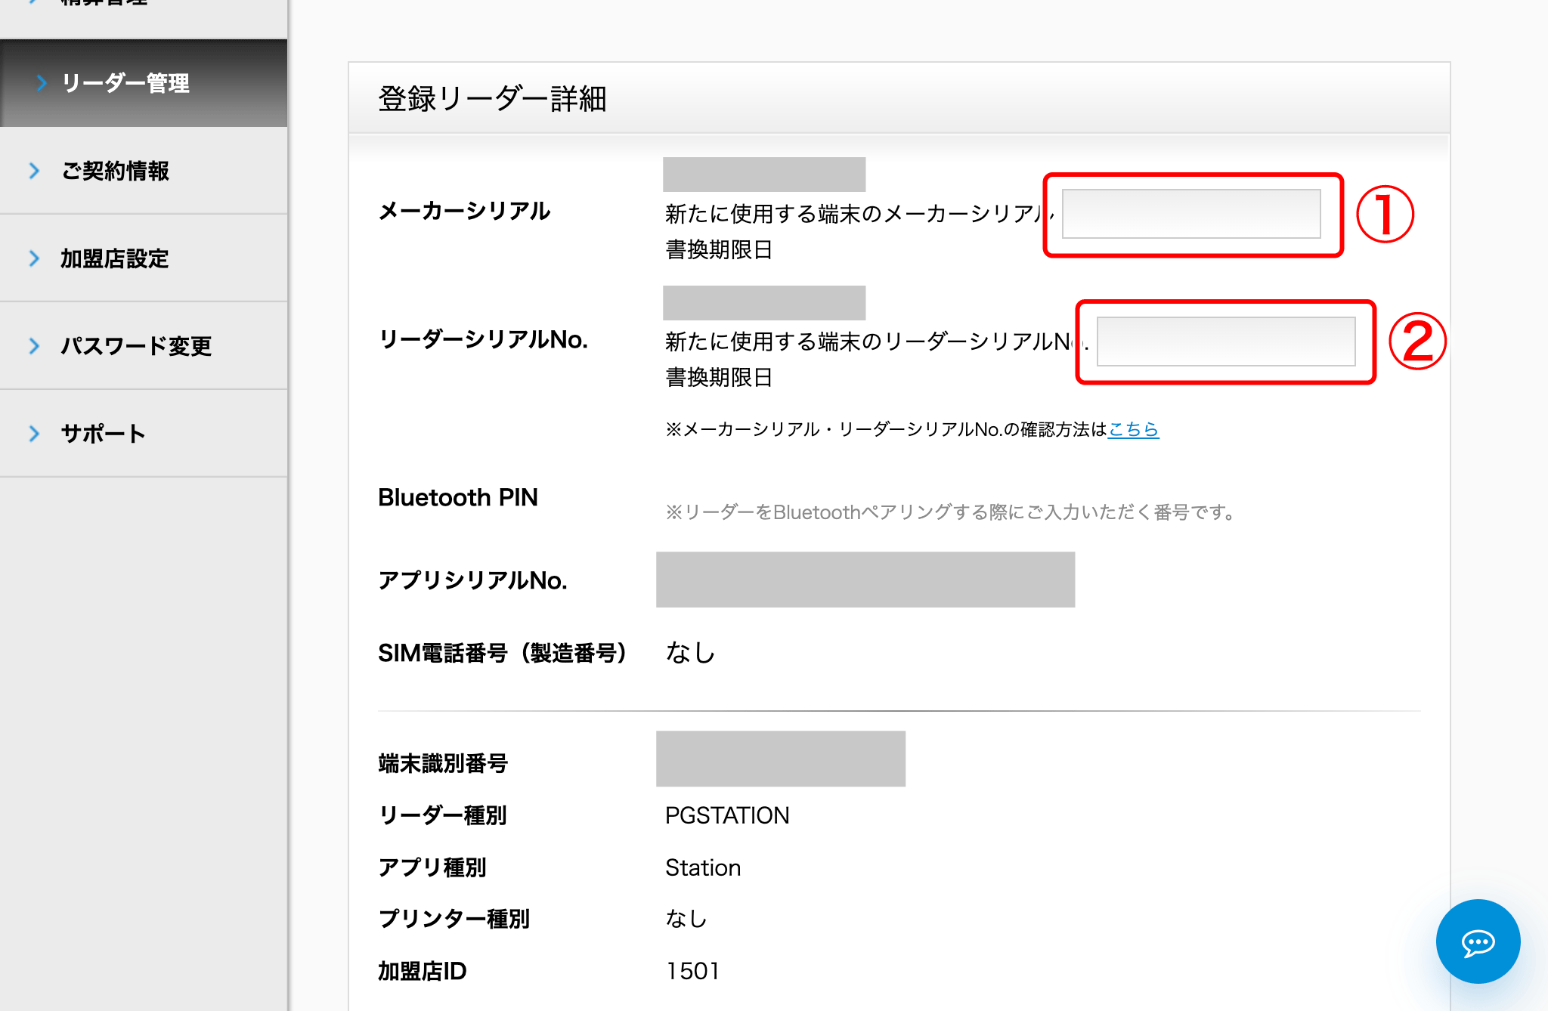Open the 加盟店設定 sidebar menu
Viewport: 1548px width, 1011px height.
pos(144,258)
